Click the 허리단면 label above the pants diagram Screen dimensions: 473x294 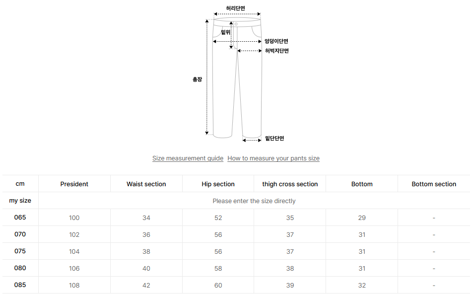[235, 8]
